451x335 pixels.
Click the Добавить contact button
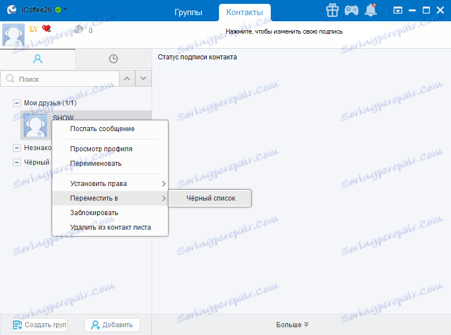point(112,325)
